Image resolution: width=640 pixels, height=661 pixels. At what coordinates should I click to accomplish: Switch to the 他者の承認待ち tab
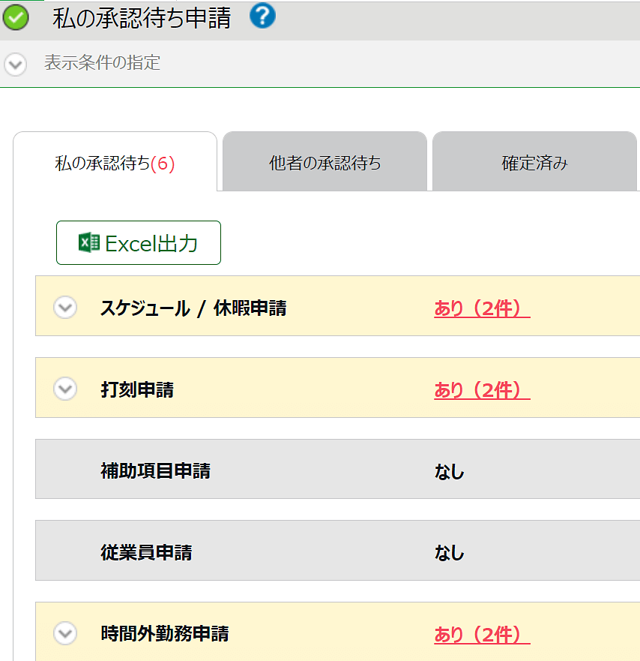coord(324,162)
